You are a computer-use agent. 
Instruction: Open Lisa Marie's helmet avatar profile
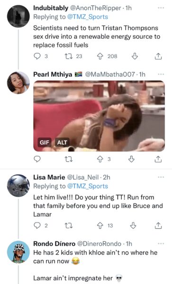[18, 186]
